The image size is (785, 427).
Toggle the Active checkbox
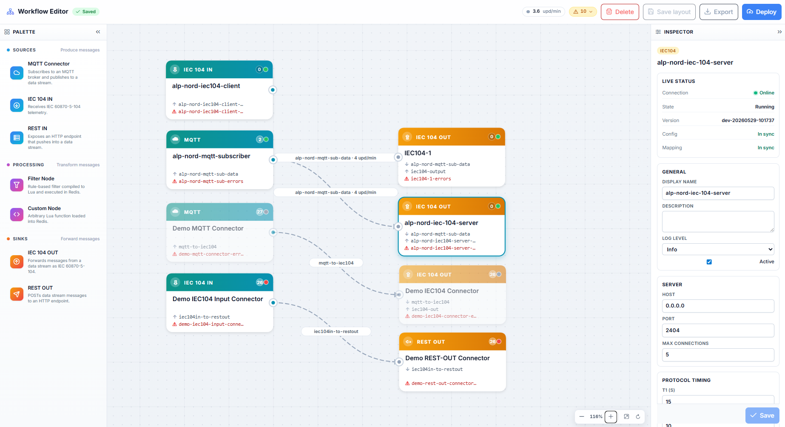pyautogui.click(x=709, y=262)
